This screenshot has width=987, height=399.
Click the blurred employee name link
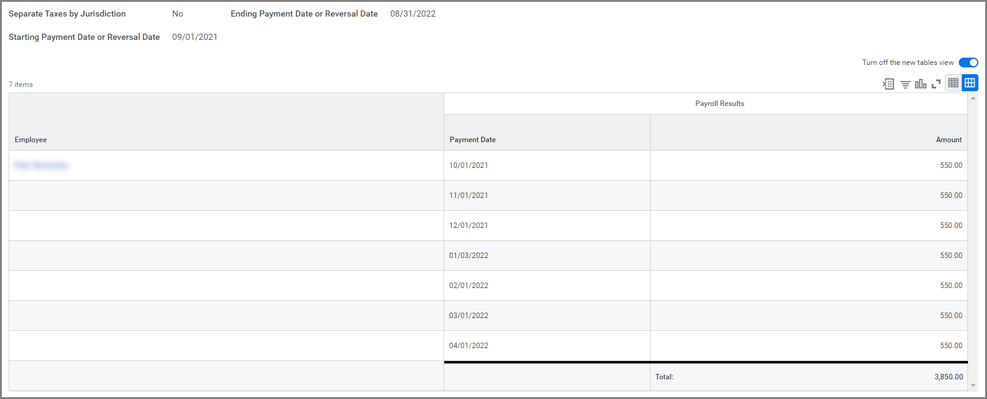tap(41, 165)
